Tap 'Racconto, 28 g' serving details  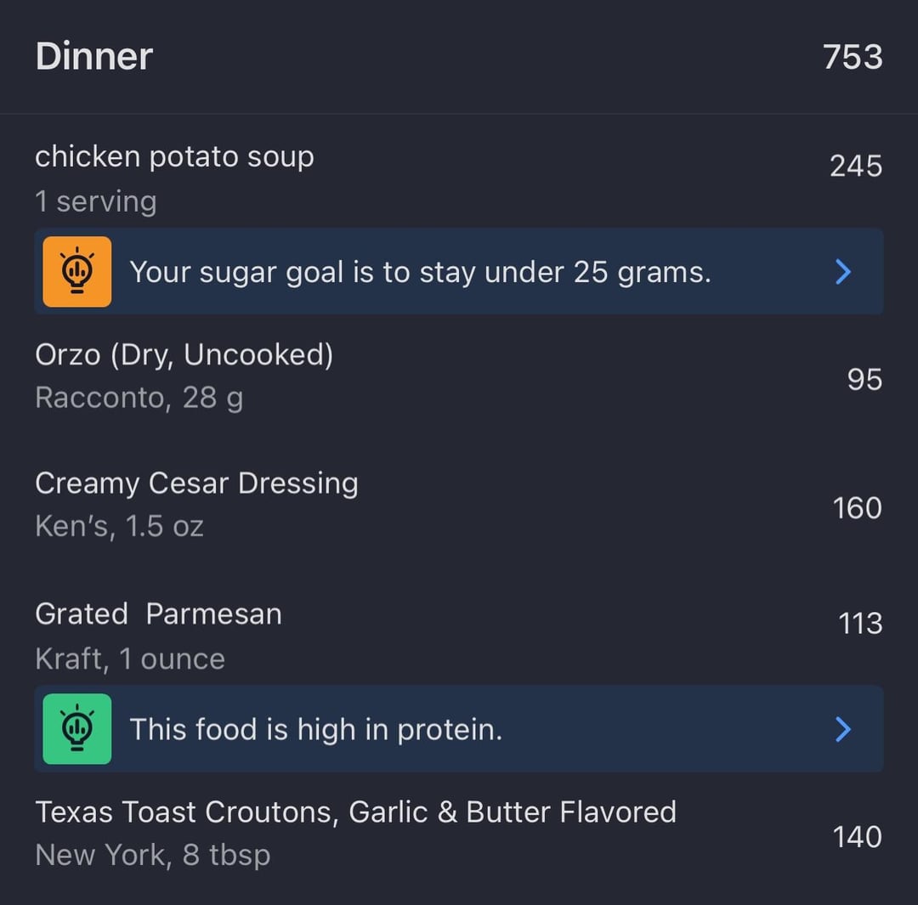[x=139, y=399]
